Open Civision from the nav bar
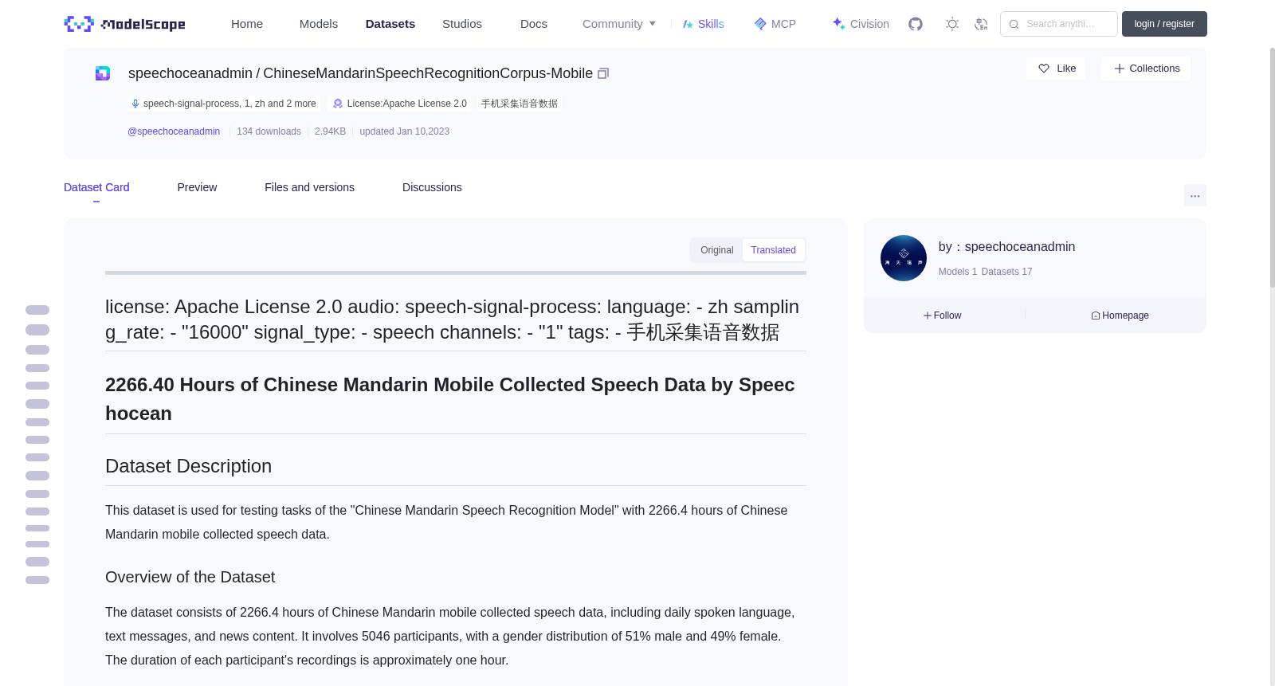This screenshot has height=686, width=1275. [x=861, y=24]
